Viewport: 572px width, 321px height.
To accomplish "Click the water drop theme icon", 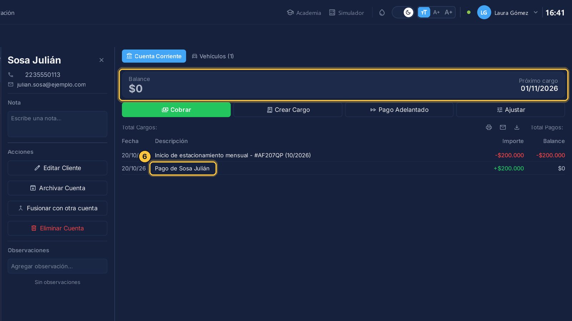I will 382,12.
